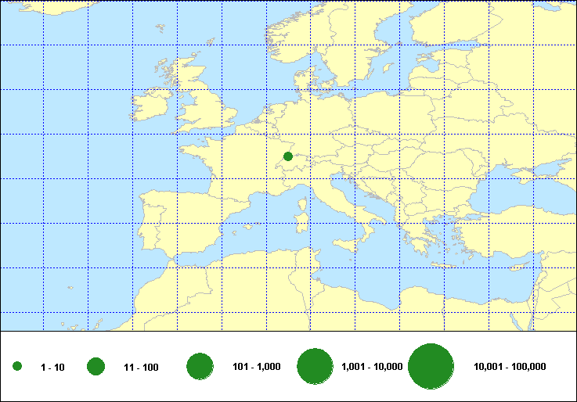Select the island of Sardinia
The width and height of the screenshot is (577, 402).
[x=300, y=223]
